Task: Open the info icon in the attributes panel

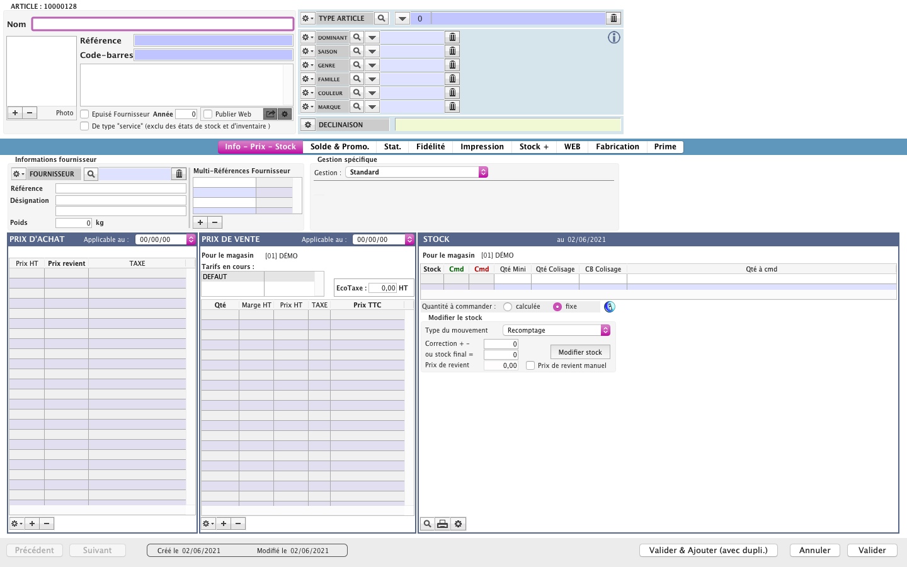Action: [x=613, y=37]
